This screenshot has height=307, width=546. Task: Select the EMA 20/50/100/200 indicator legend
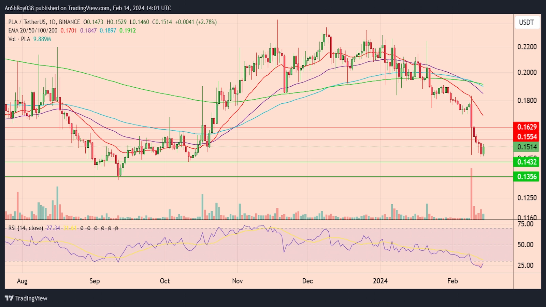(33, 30)
